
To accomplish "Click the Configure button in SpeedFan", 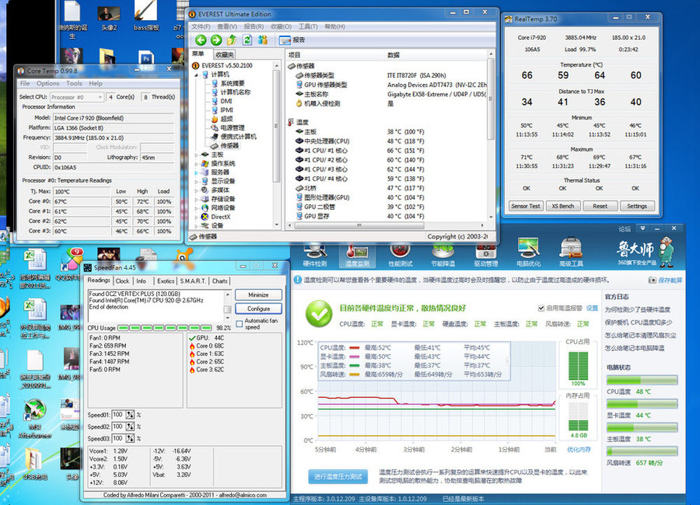I will (258, 308).
